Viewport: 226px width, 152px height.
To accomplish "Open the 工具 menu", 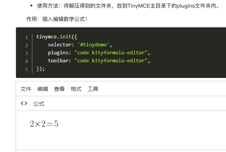I will pyautogui.click(x=93, y=89).
